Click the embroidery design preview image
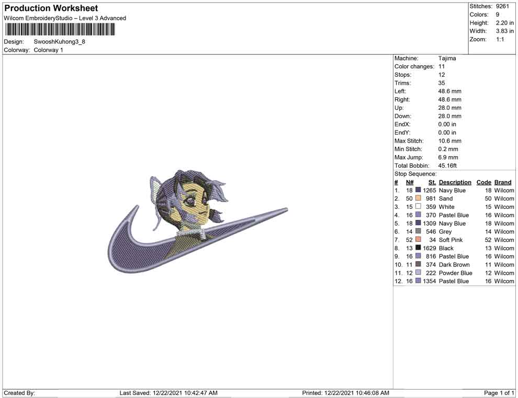This screenshot has width=518, height=398. point(198,221)
